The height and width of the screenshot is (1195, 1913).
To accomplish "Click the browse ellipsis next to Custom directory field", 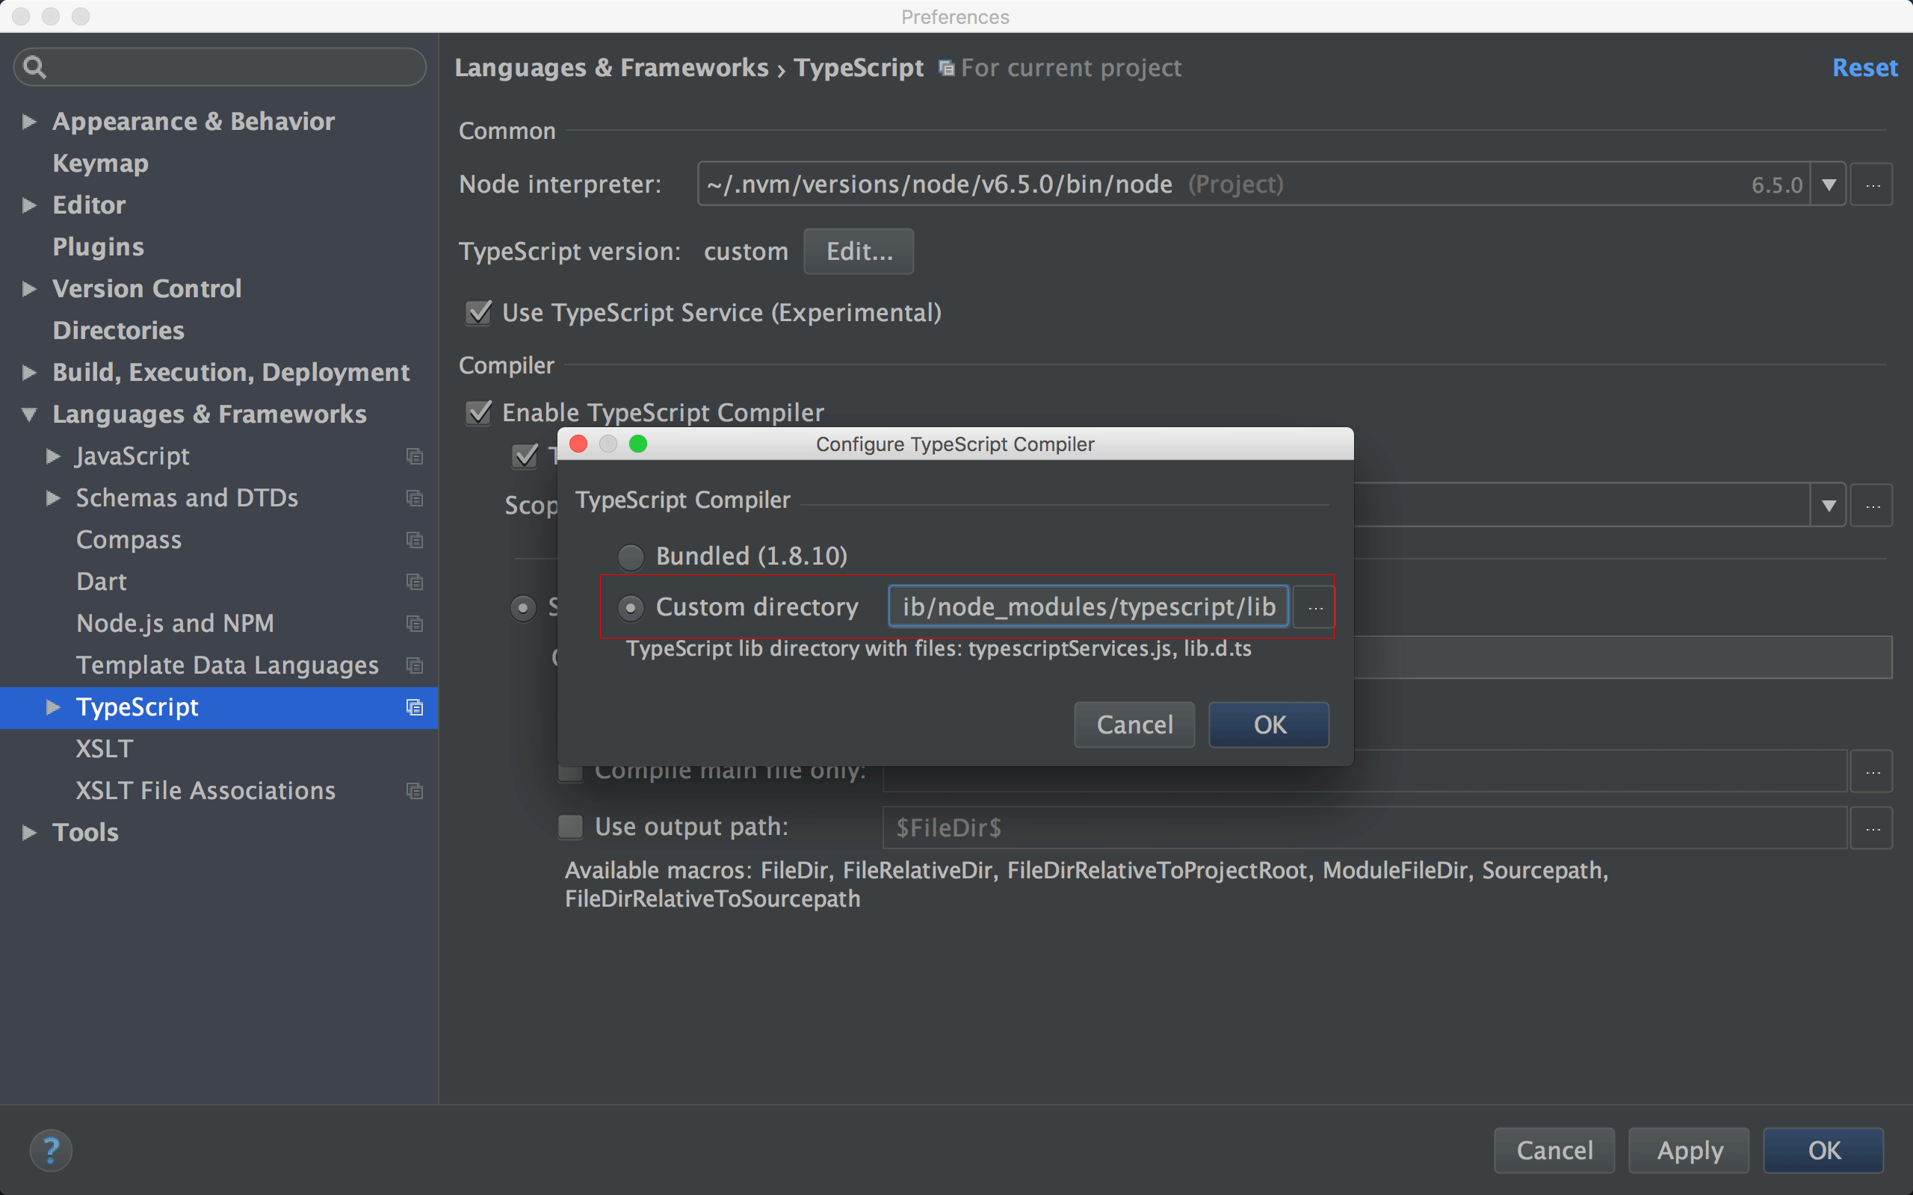I will [1314, 607].
